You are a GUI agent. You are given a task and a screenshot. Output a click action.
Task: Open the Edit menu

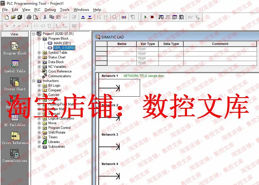[15, 10]
